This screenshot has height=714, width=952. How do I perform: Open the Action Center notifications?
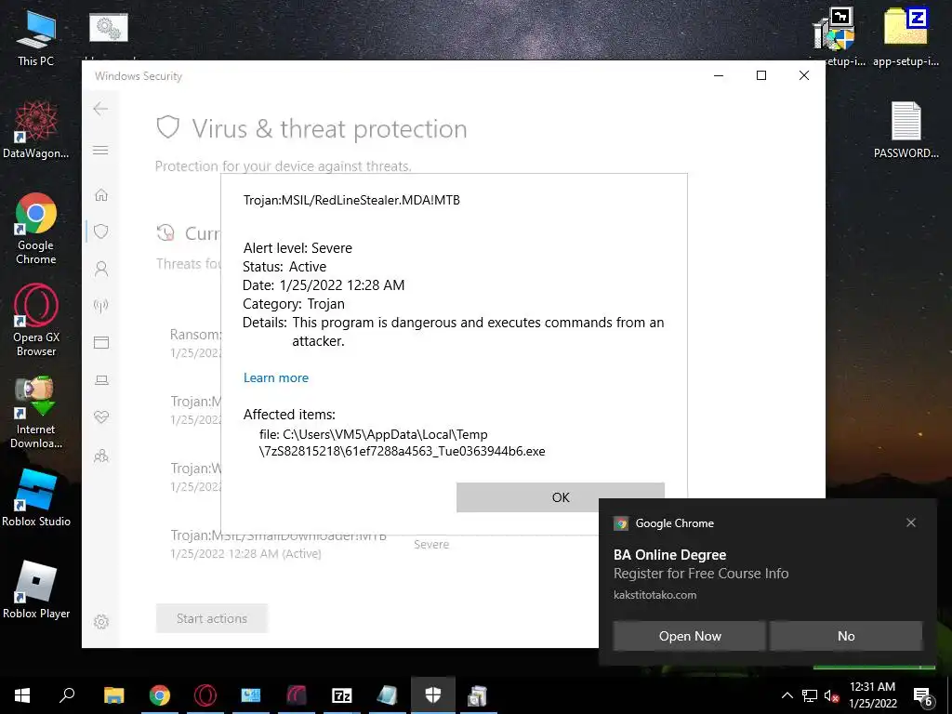[923, 696]
